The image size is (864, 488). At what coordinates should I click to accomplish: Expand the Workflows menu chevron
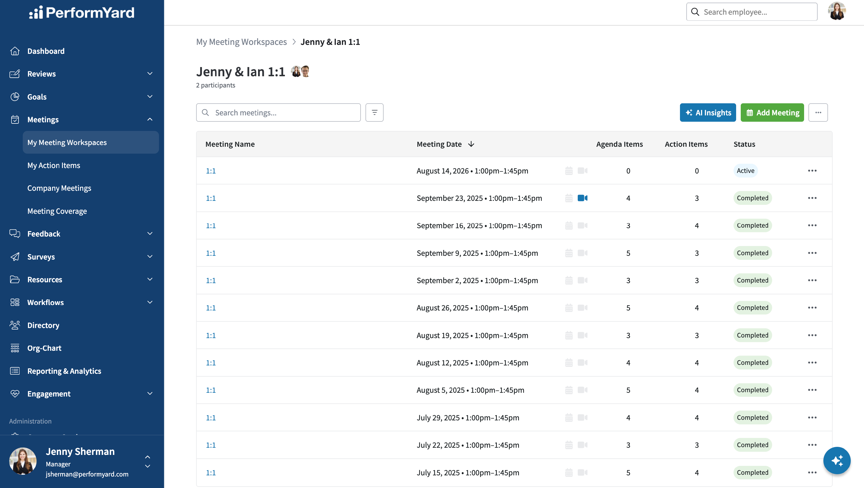click(x=150, y=302)
